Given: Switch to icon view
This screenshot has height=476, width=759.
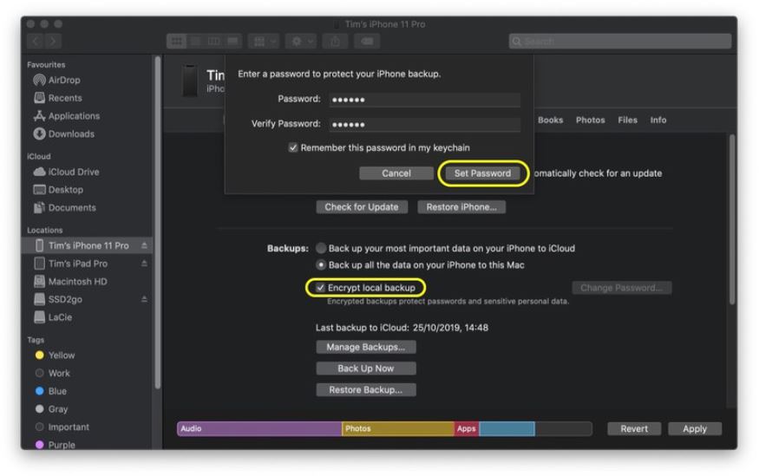Looking at the screenshot, I should 176,41.
